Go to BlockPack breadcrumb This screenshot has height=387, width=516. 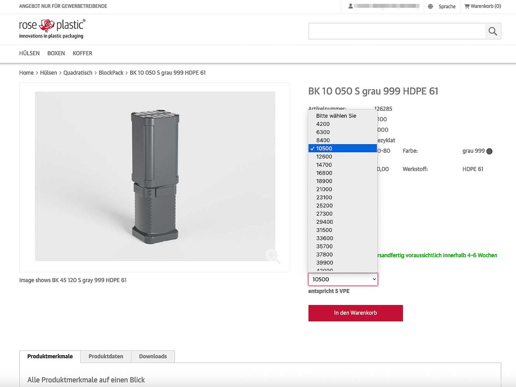click(111, 73)
